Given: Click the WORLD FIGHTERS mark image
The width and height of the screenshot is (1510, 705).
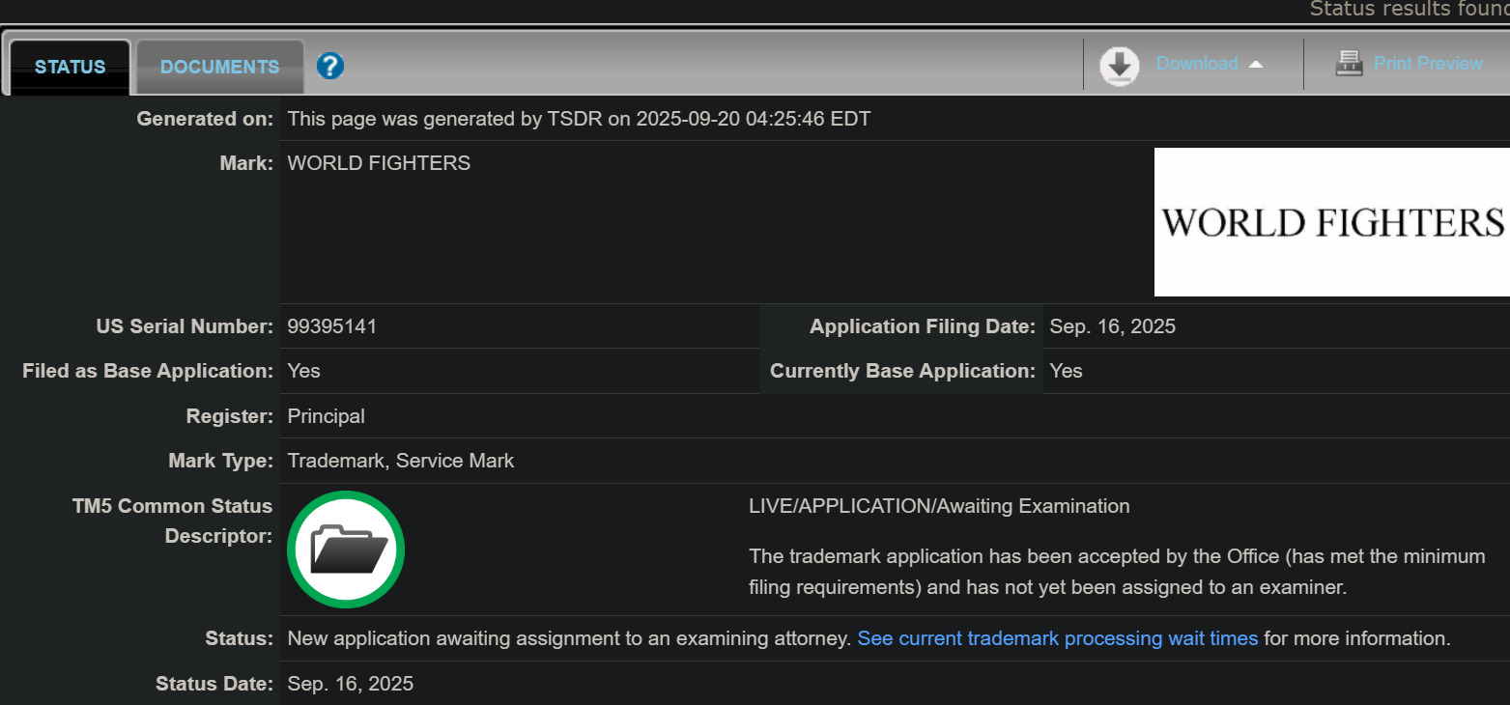Looking at the screenshot, I should pos(1331,222).
